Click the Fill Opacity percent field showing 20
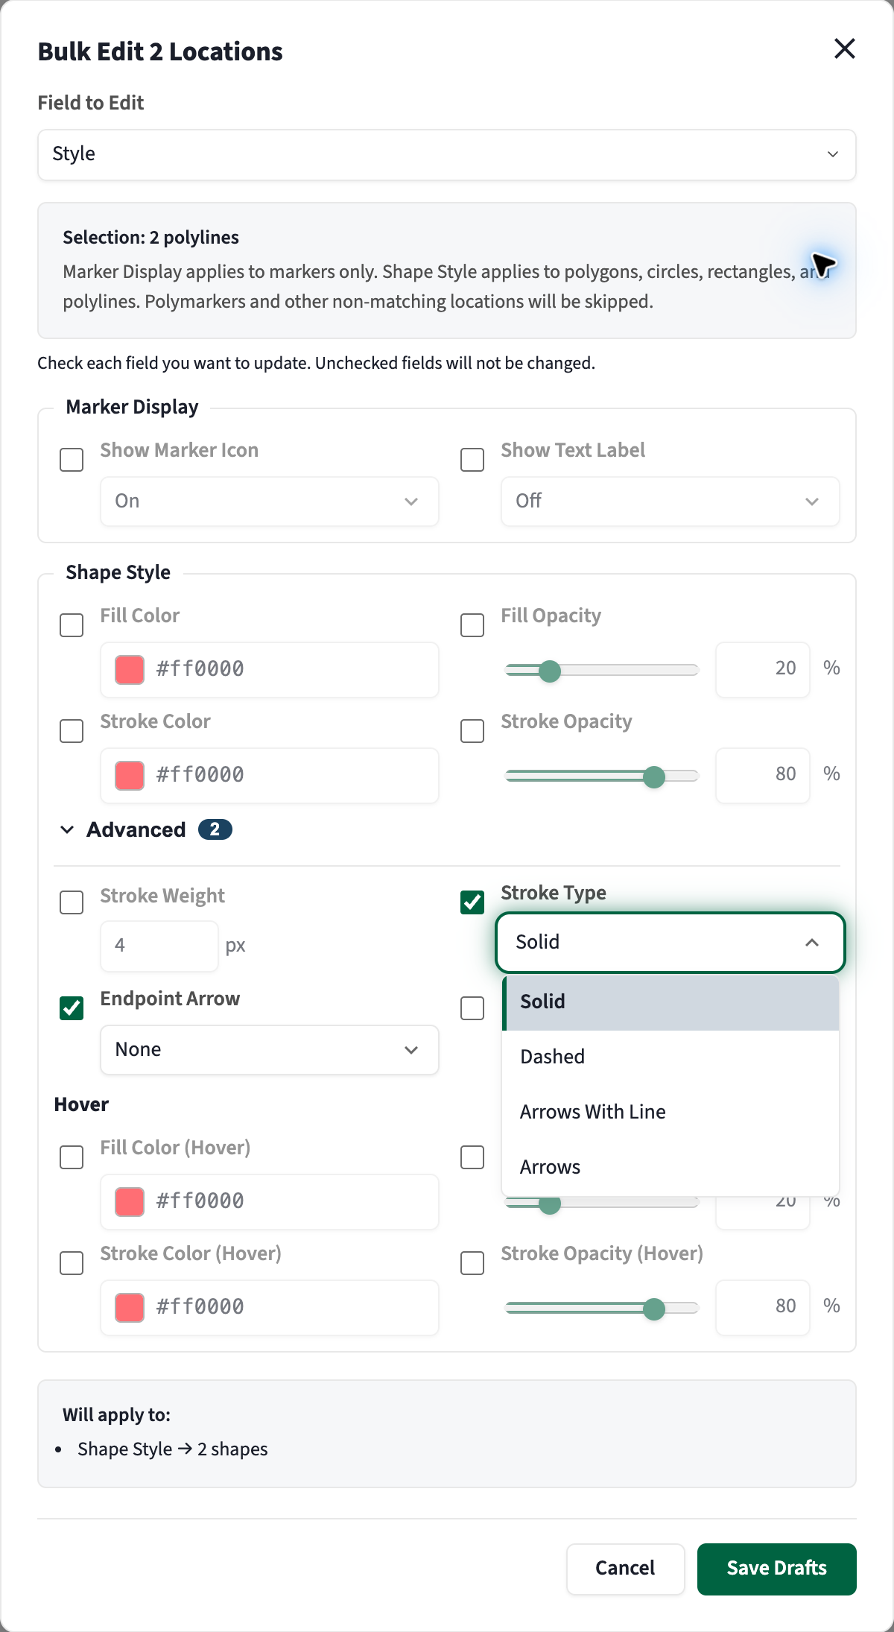894x1632 pixels. click(x=763, y=669)
